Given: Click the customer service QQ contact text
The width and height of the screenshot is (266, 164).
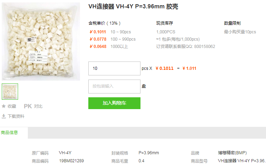Looking at the screenshot, I should pyautogui.click(x=186, y=47).
